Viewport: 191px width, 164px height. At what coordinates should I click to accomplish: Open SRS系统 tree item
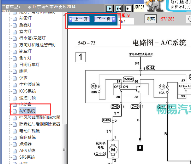27,157
